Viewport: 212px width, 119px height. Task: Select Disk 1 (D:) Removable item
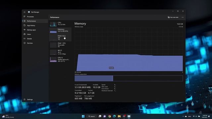60,45
